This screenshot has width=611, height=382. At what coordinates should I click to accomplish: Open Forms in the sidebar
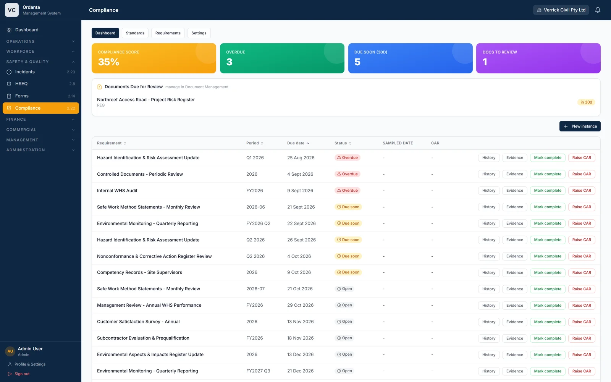[40, 96]
